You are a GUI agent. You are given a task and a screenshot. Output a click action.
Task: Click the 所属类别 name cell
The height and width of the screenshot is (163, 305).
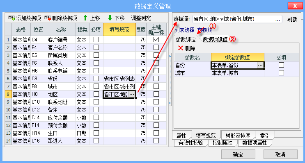61,55
